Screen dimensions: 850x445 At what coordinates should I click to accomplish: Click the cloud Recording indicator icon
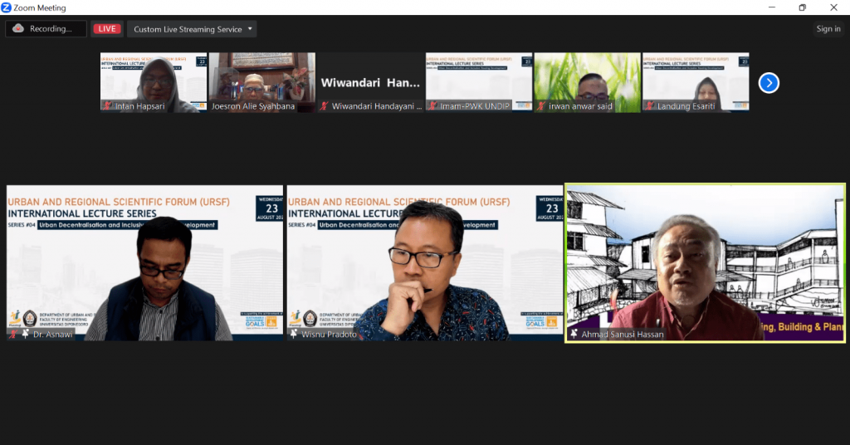click(18, 29)
